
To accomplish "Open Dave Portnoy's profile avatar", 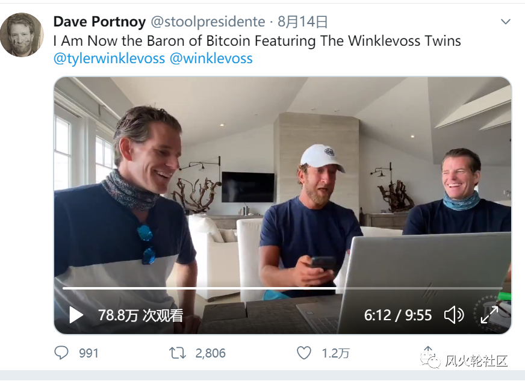I will coord(22,34).
